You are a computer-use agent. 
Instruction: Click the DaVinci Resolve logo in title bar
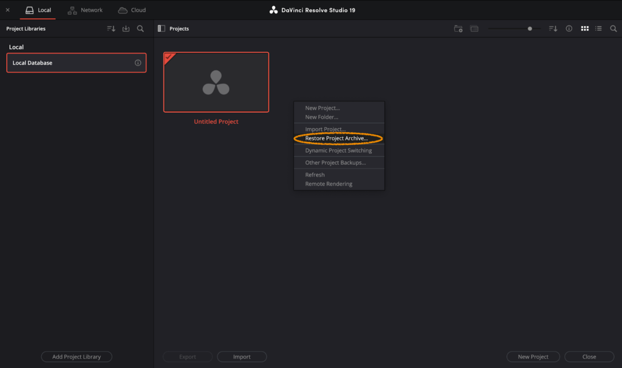point(273,10)
